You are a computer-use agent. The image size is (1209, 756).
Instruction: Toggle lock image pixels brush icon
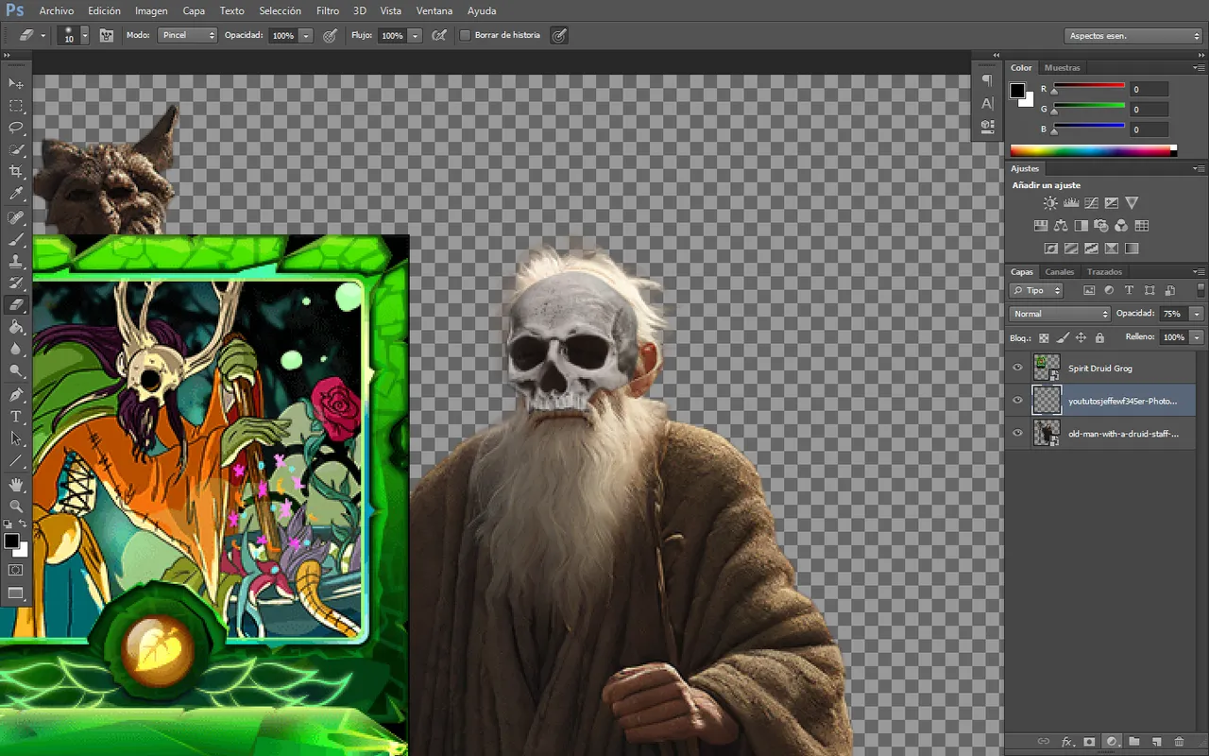tap(1063, 337)
